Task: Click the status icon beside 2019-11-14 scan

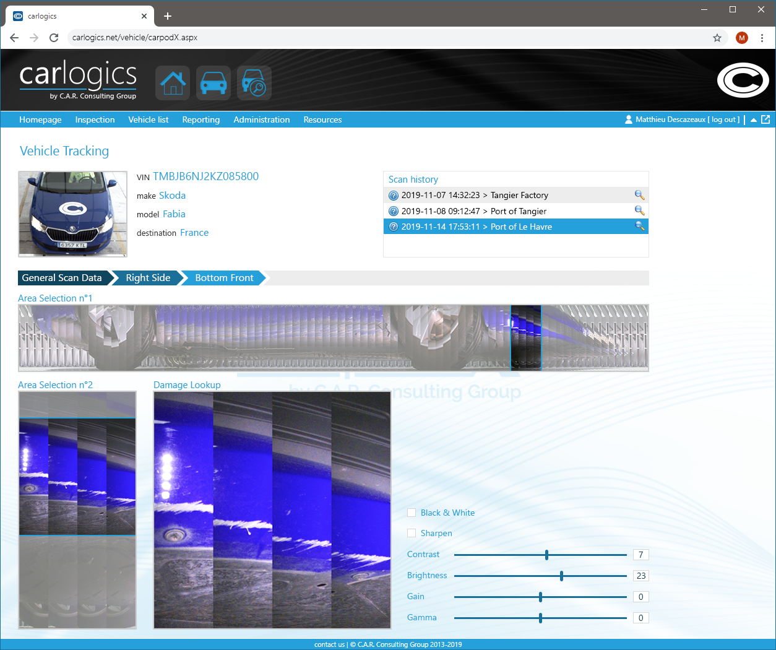Action: (393, 227)
